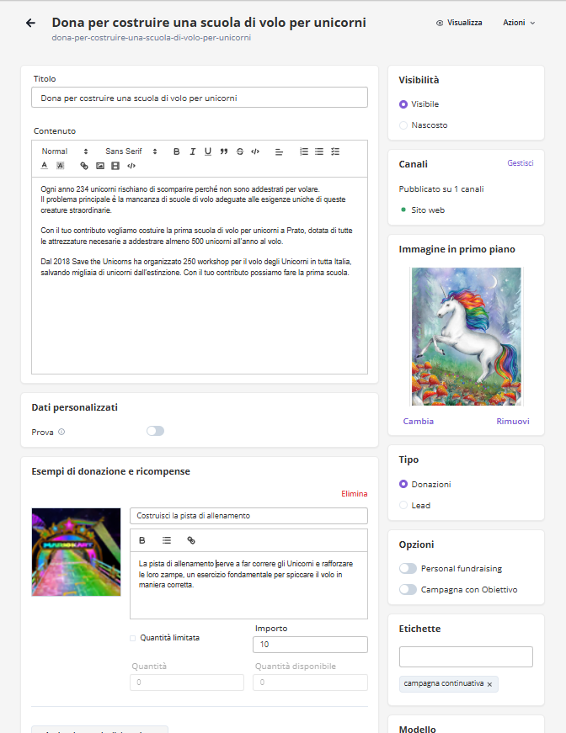Check the Quantità limitata checkbox

133,638
